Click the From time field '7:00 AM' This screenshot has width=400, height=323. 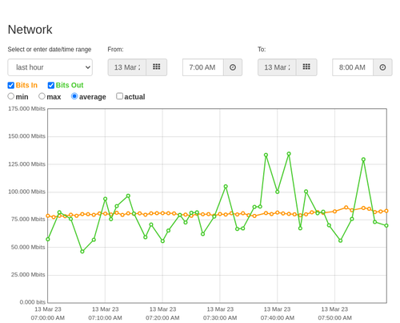coord(203,67)
